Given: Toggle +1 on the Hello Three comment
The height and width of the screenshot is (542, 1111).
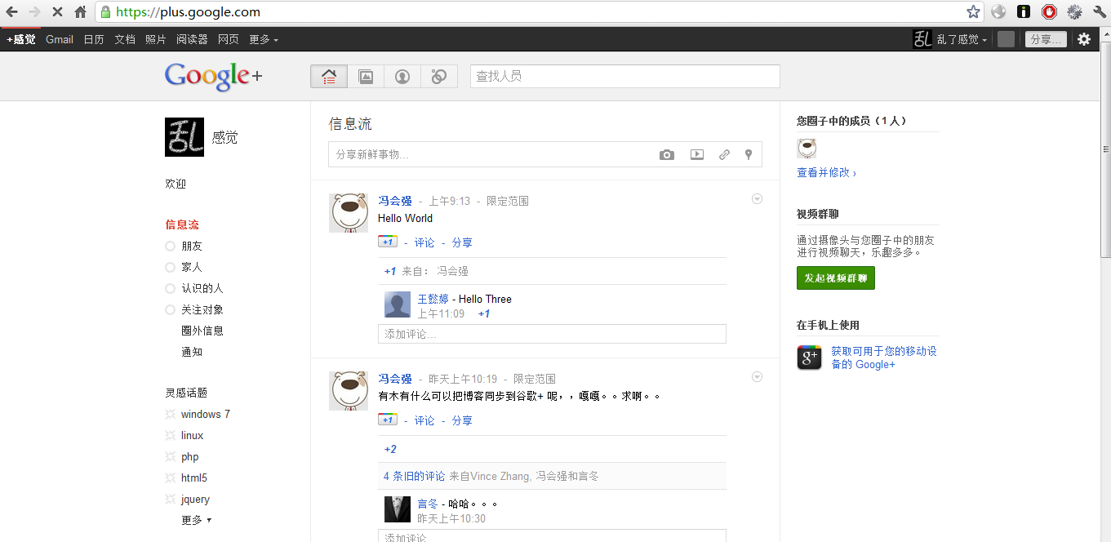Looking at the screenshot, I should click(484, 314).
